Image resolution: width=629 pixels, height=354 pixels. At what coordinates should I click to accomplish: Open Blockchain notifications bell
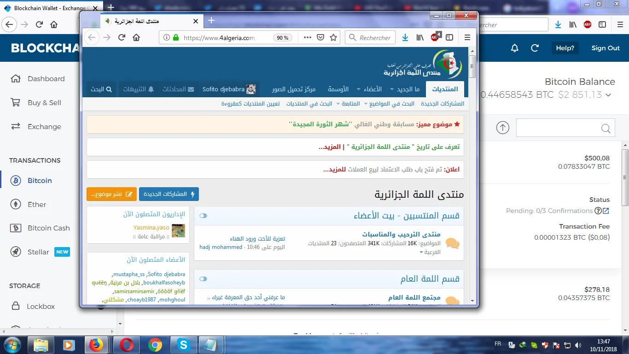pyautogui.click(x=515, y=48)
